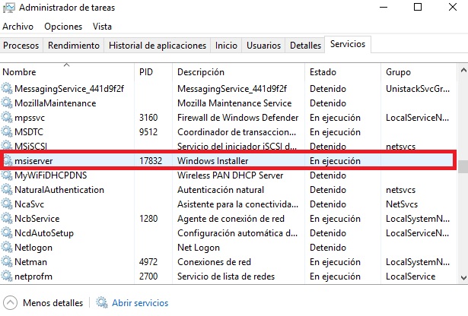The image size is (468, 316).
Task: Sort services by the PID column header
Action: click(x=154, y=71)
